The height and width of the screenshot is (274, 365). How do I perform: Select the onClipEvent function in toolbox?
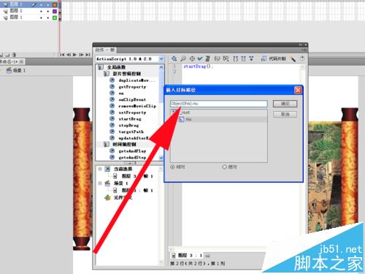[132, 99]
